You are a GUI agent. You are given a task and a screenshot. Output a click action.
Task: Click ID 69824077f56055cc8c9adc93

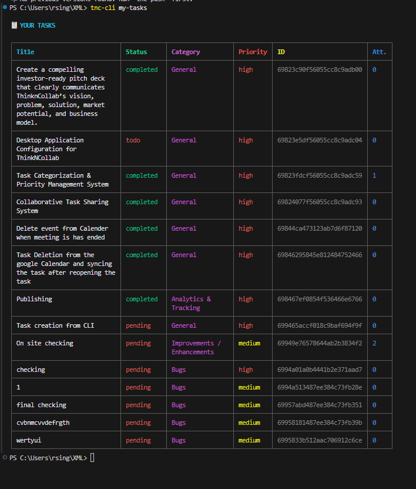click(320, 202)
